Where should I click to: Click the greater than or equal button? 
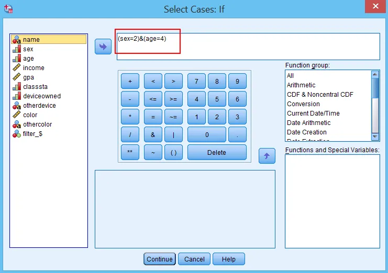173,99
